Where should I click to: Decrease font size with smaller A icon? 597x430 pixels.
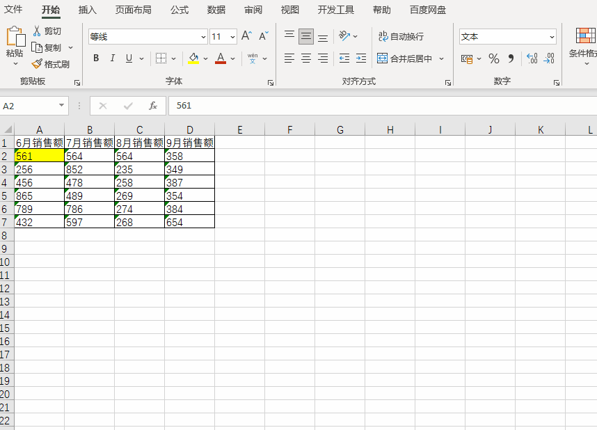click(264, 36)
